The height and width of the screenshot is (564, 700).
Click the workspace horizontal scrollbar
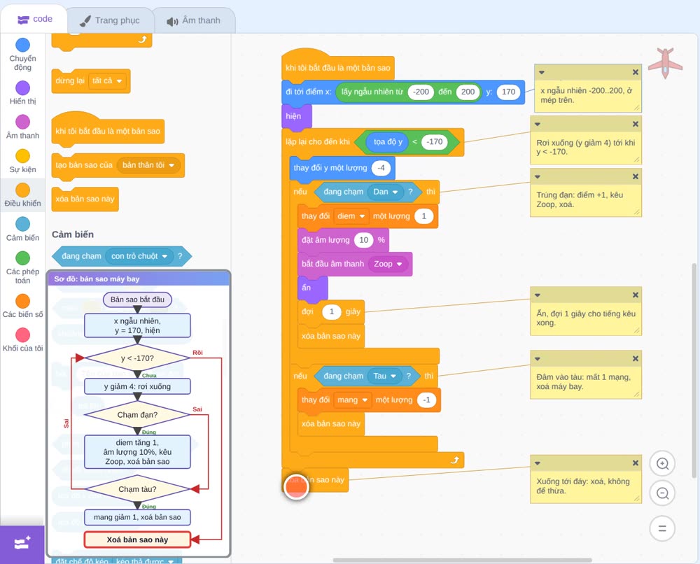tap(463, 560)
